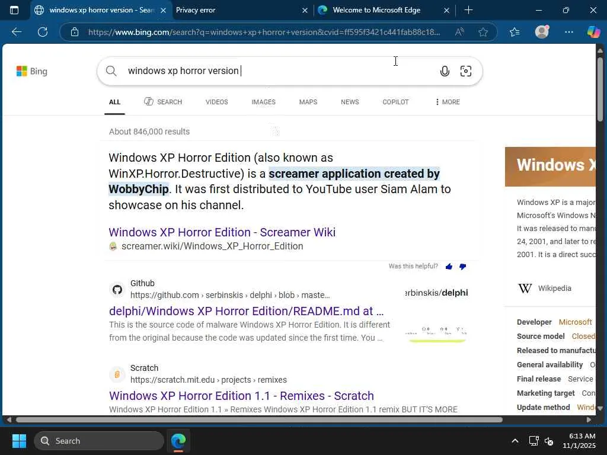Open delphi/Windows XP Horror Edition/README.md link
Viewport: 607px width, 455px height.
[246, 311]
